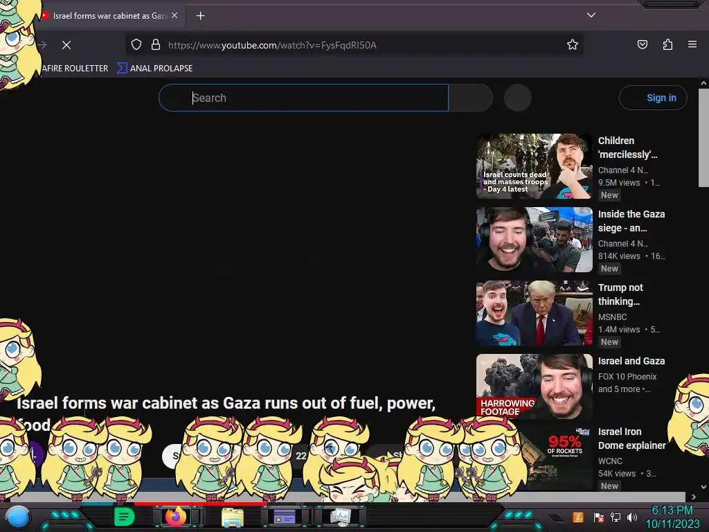
Task: Open the Extensions puzzle icon
Action: pos(667,44)
